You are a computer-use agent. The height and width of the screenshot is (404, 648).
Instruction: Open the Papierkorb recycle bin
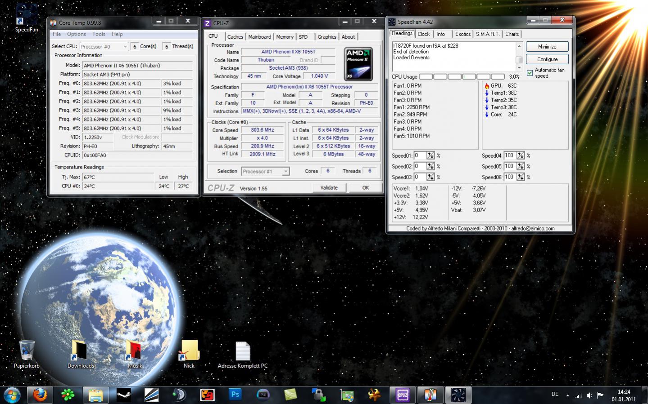tap(27, 351)
